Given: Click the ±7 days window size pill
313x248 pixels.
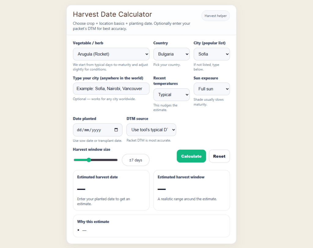Looking at the screenshot, I should [136, 160].
